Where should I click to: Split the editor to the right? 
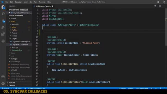click(x=160, y=6)
